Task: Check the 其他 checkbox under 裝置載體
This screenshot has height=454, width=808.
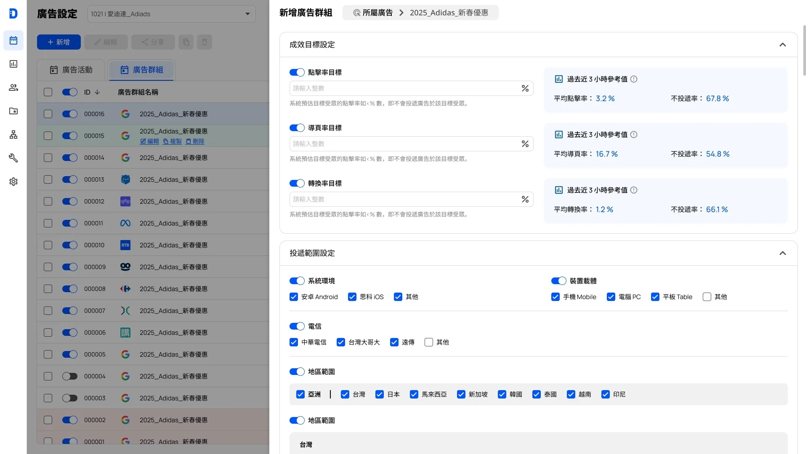Action: tap(707, 297)
